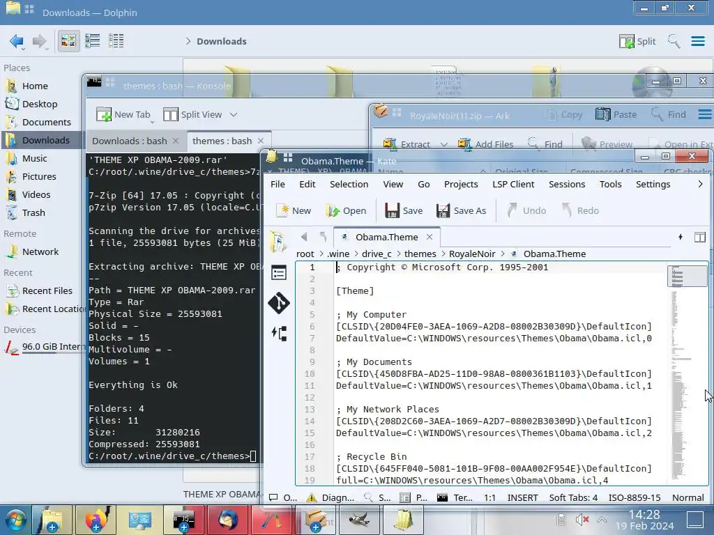Click the chevron before Downloads in Dolphin breadcrumb
The width and height of the screenshot is (714, 535).
coord(188,41)
